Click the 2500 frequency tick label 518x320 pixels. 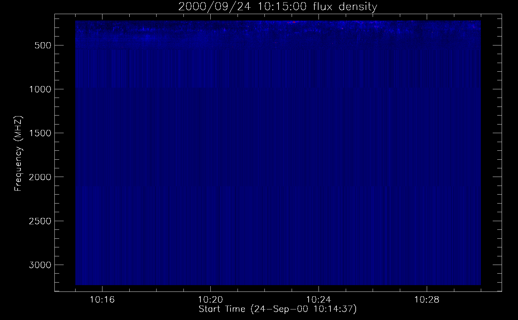(x=40, y=221)
